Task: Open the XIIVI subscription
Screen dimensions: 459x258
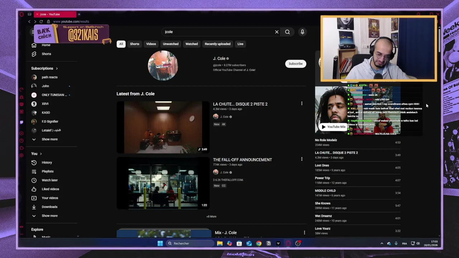Action: pyautogui.click(x=45, y=104)
